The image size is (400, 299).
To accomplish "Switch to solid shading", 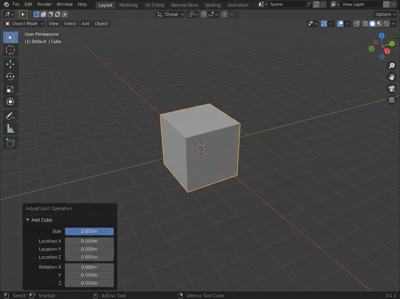I will (x=372, y=24).
